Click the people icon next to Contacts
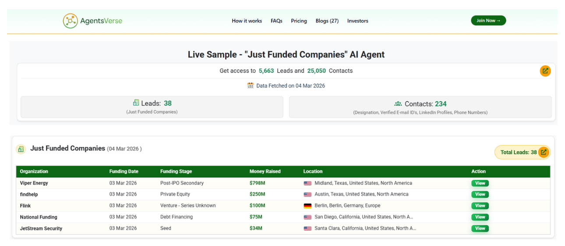565x246 pixels. [398, 104]
